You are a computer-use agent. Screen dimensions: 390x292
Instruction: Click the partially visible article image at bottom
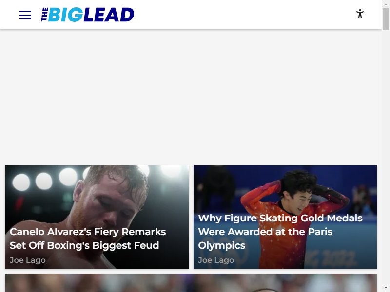pyautogui.click(x=191, y=283)
